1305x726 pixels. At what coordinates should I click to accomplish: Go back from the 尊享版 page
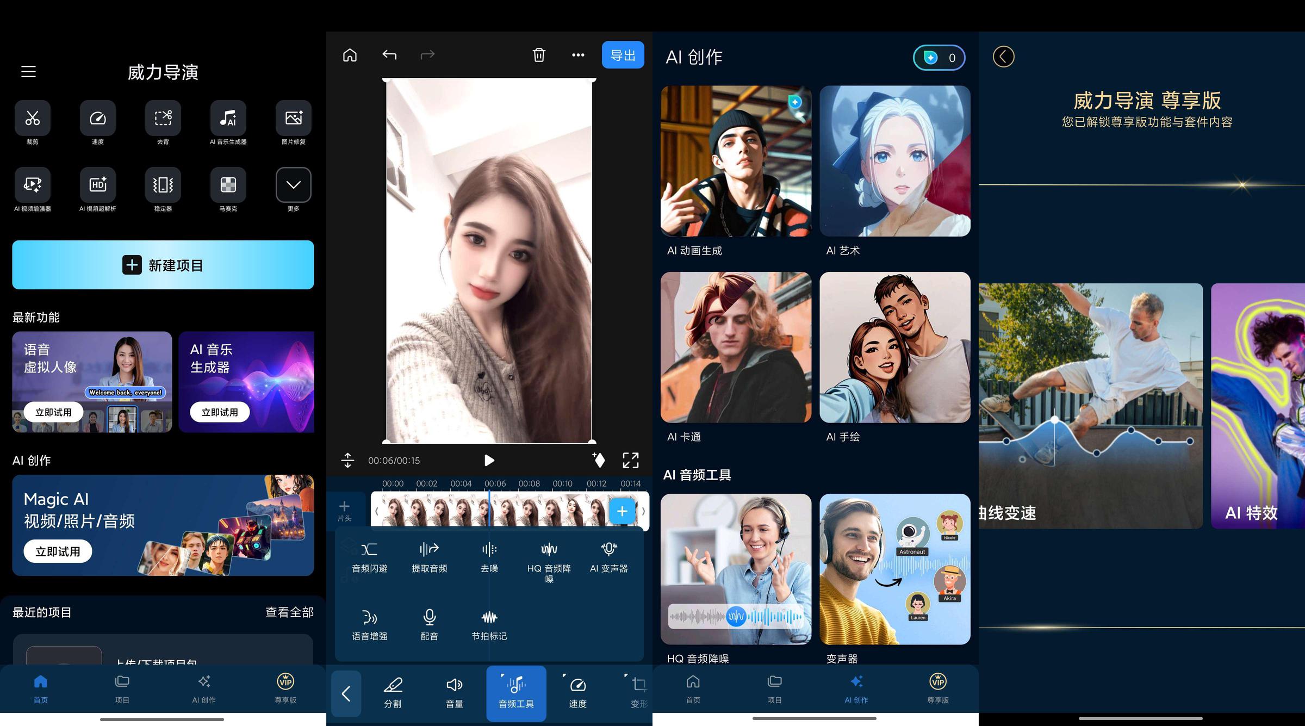point(1003,57)
